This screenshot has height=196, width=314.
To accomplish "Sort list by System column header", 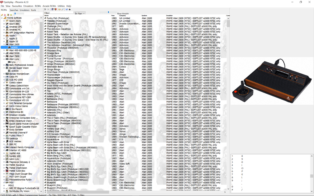I will 144,16.
